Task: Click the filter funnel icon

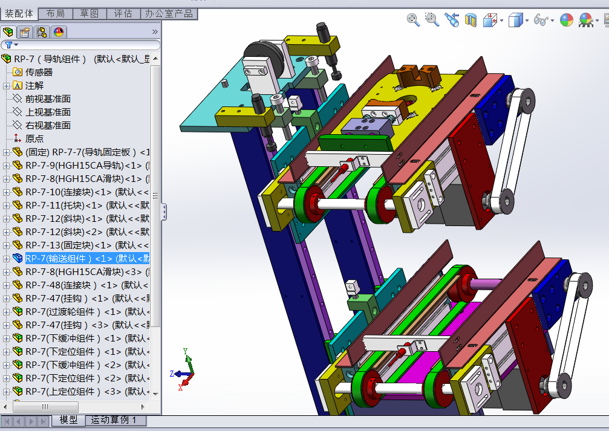Action: click(8, 45)
